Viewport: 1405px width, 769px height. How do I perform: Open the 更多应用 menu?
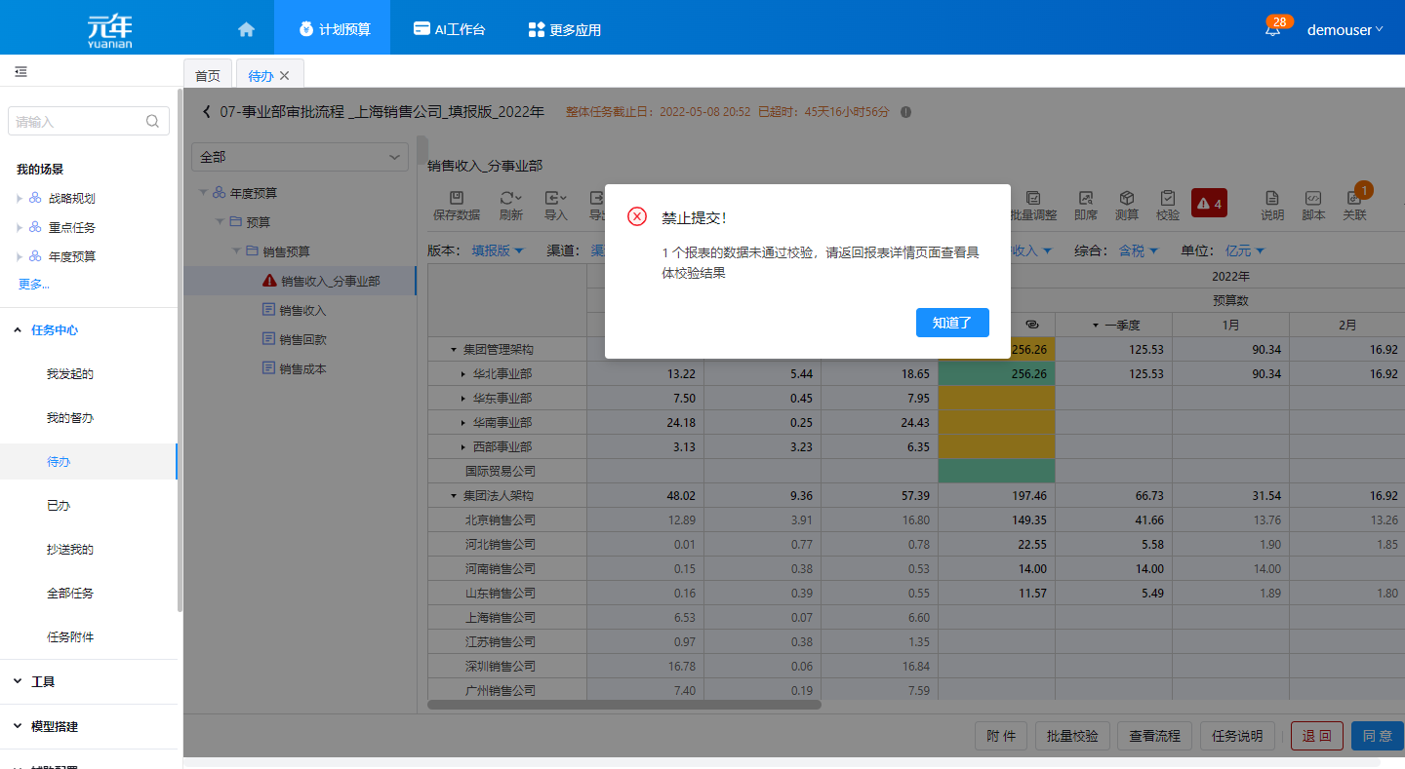click(x=564, y=30)
